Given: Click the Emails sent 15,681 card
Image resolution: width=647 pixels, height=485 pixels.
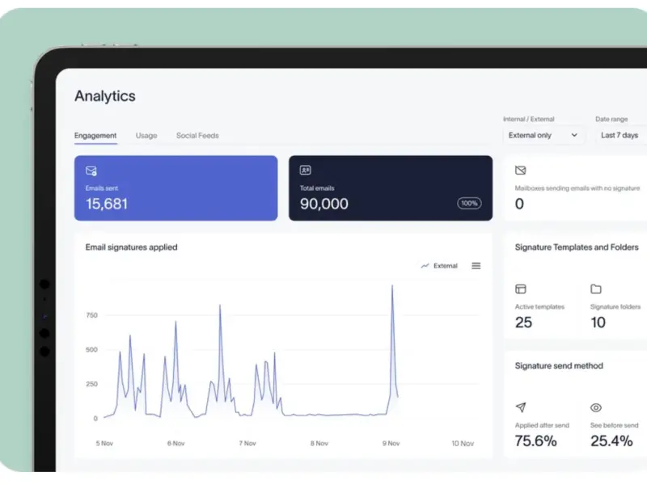Looking at the screenshot, I should click(175, 188).
